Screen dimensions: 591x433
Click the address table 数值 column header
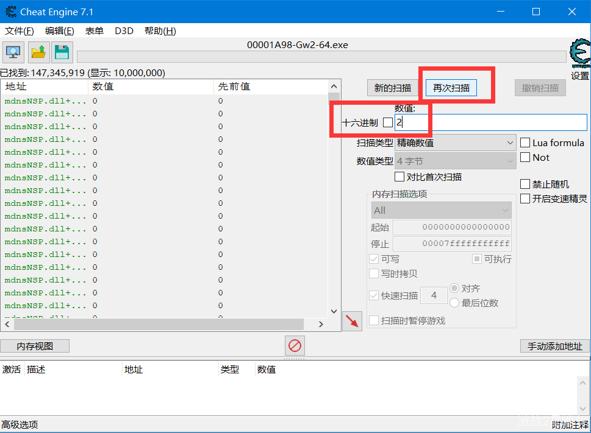point(266,370)
